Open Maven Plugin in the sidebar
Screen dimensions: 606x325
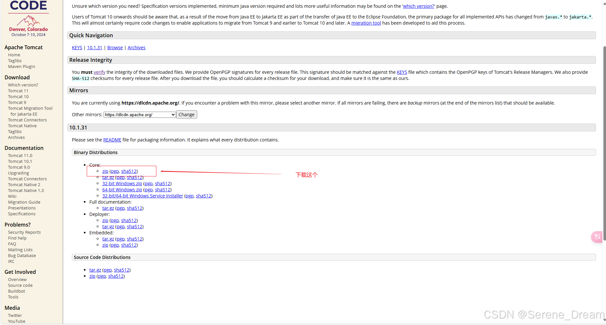21,67
